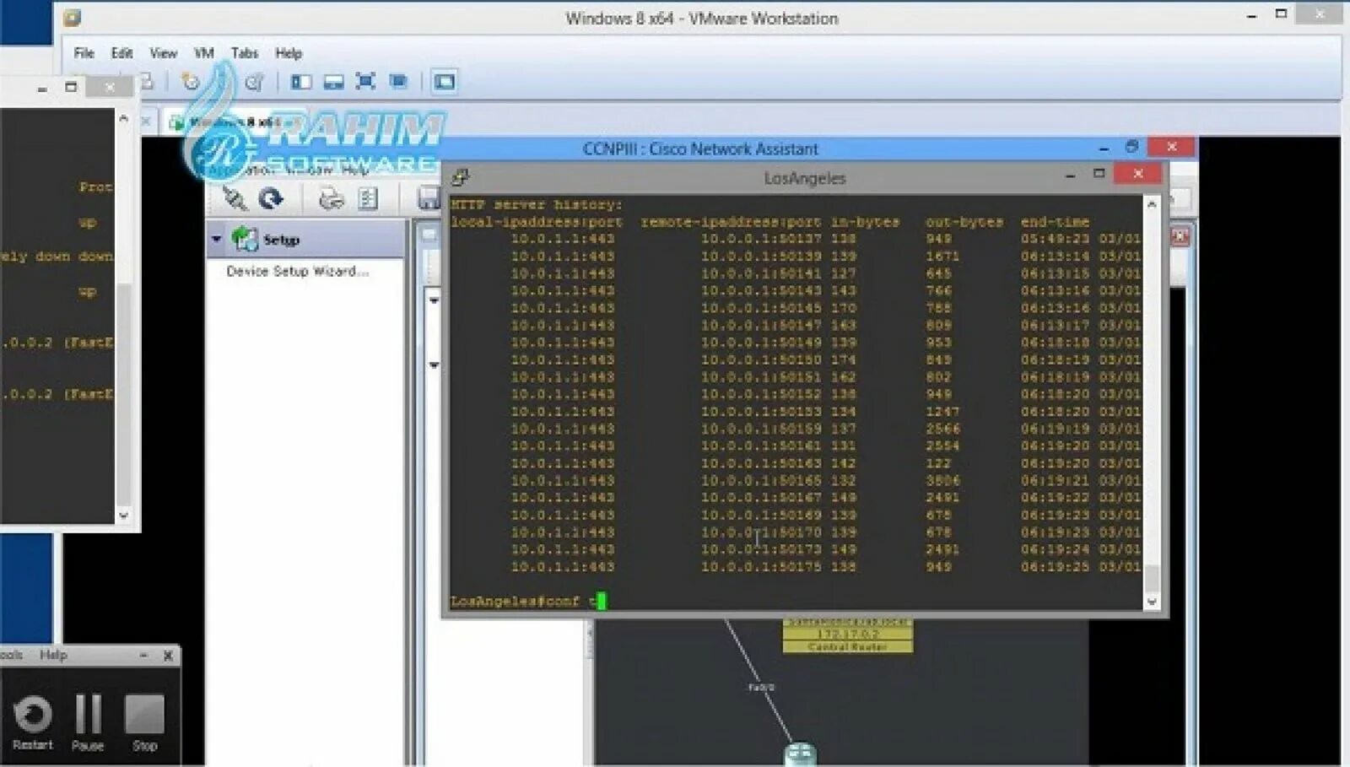Collapse the Setup section arrow
Viewport: 1350px width, 767px height.
pos(217,240)
